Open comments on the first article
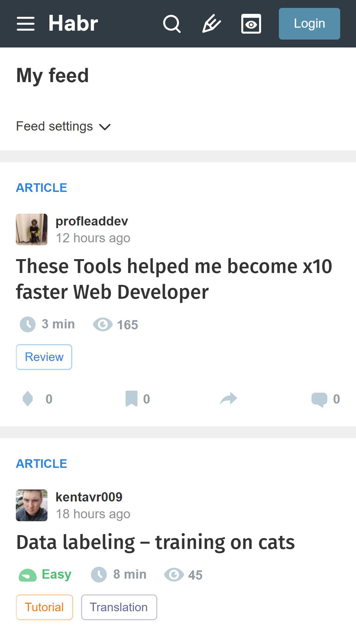 point(325,399)
